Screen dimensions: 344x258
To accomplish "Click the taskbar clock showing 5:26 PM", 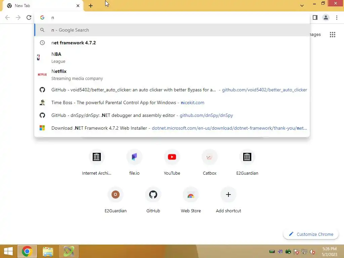I will (x=330, y=252).
